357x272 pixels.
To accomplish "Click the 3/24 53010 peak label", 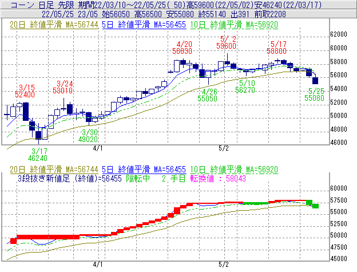I will [x=62, y=87].
